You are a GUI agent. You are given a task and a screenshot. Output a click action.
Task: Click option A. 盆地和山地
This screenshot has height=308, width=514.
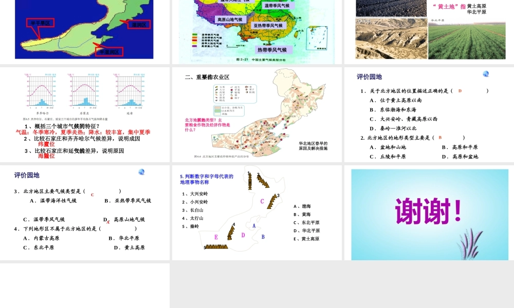click(388, 147)
